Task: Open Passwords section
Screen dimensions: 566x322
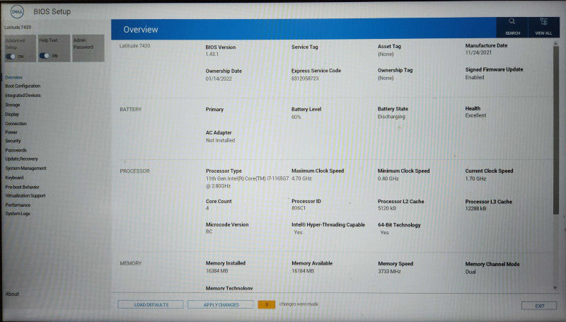Action: [x=16, y=150]
